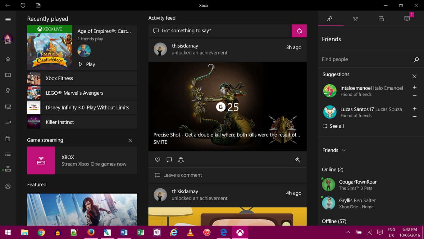Screen dimensions: 424x239
Task: Switch to Parties tab icon
Action: 355,19
